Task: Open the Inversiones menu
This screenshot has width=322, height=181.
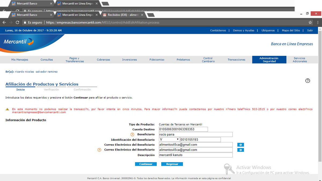Action: [129, 60]
